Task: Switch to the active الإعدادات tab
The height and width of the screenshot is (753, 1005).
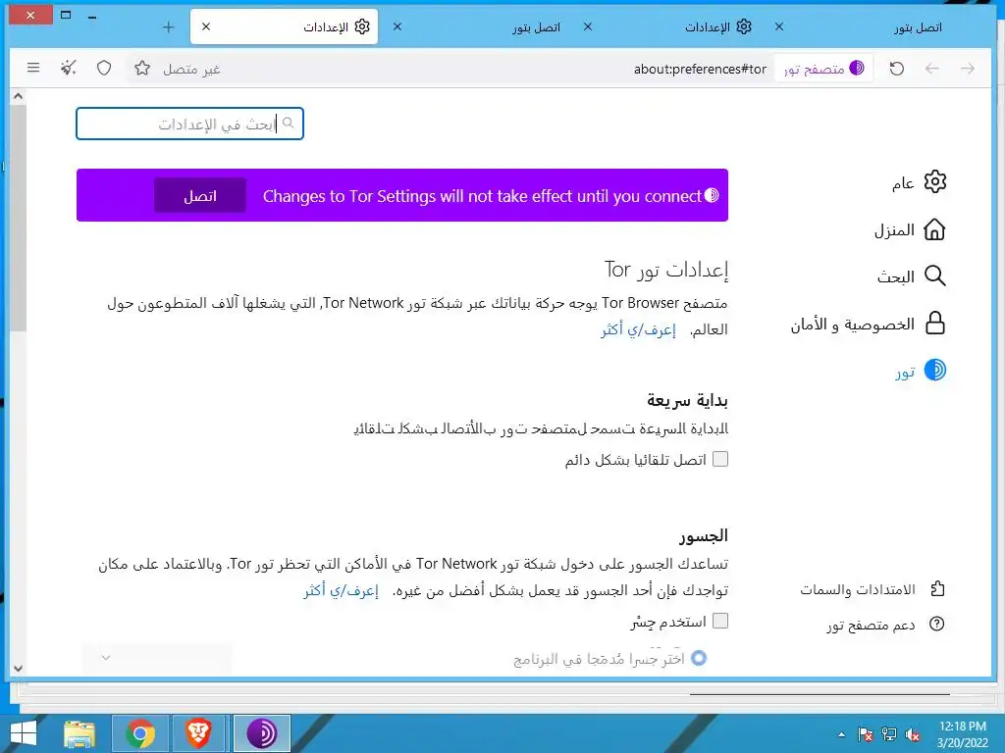Action: pos(285,26)
